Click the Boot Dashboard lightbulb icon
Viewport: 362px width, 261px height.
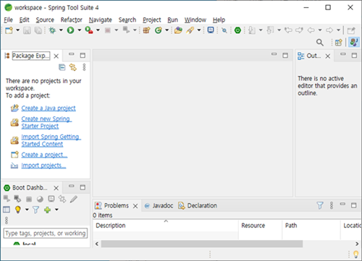pyautogui.click(x=17, y=210)
